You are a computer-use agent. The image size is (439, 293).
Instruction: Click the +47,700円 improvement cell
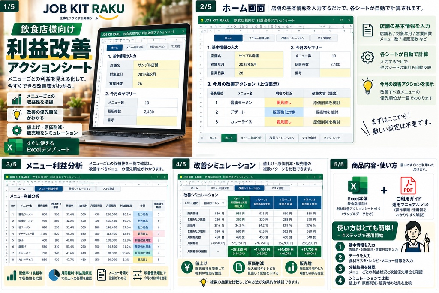(309, 251)
